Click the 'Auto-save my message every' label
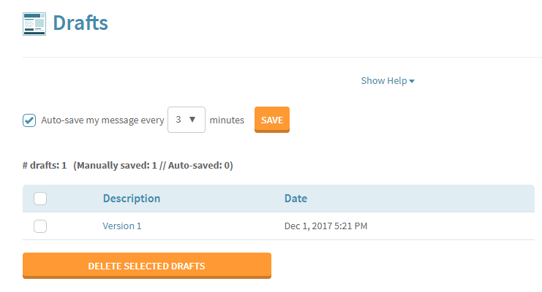 pyautogui.click(x=102, y=120)
